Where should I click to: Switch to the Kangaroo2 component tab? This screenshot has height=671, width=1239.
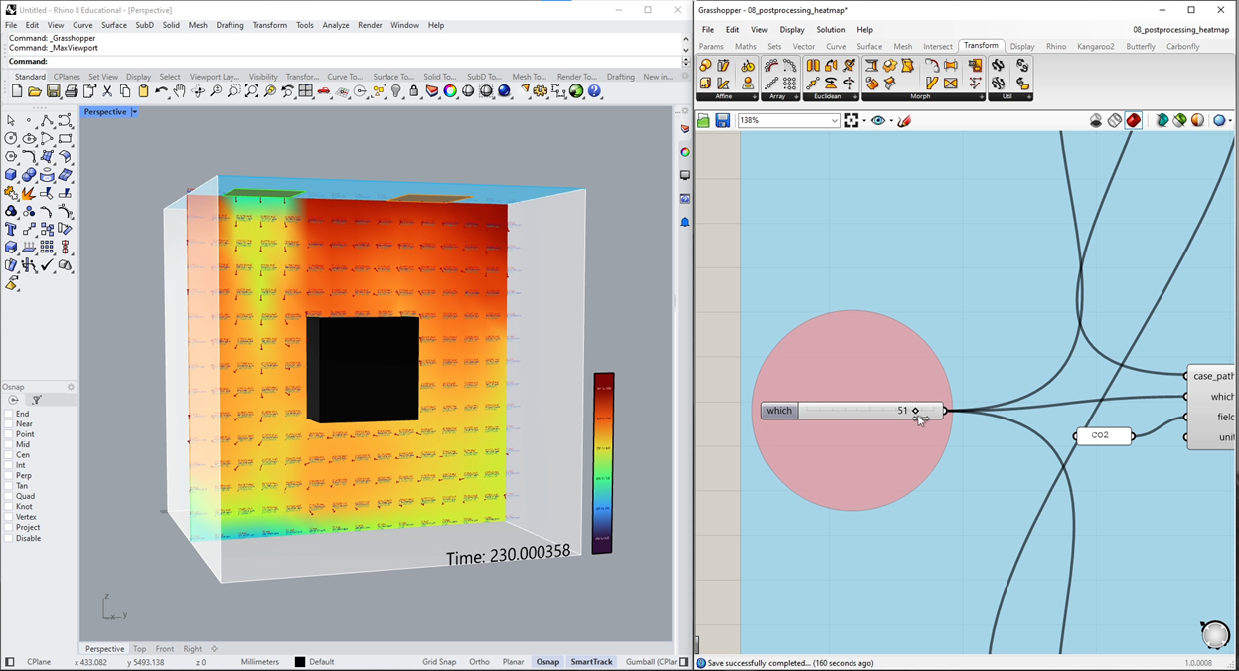click(1097, 46)
